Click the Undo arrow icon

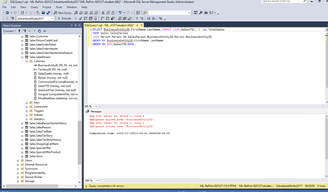[x=120, y=13]
